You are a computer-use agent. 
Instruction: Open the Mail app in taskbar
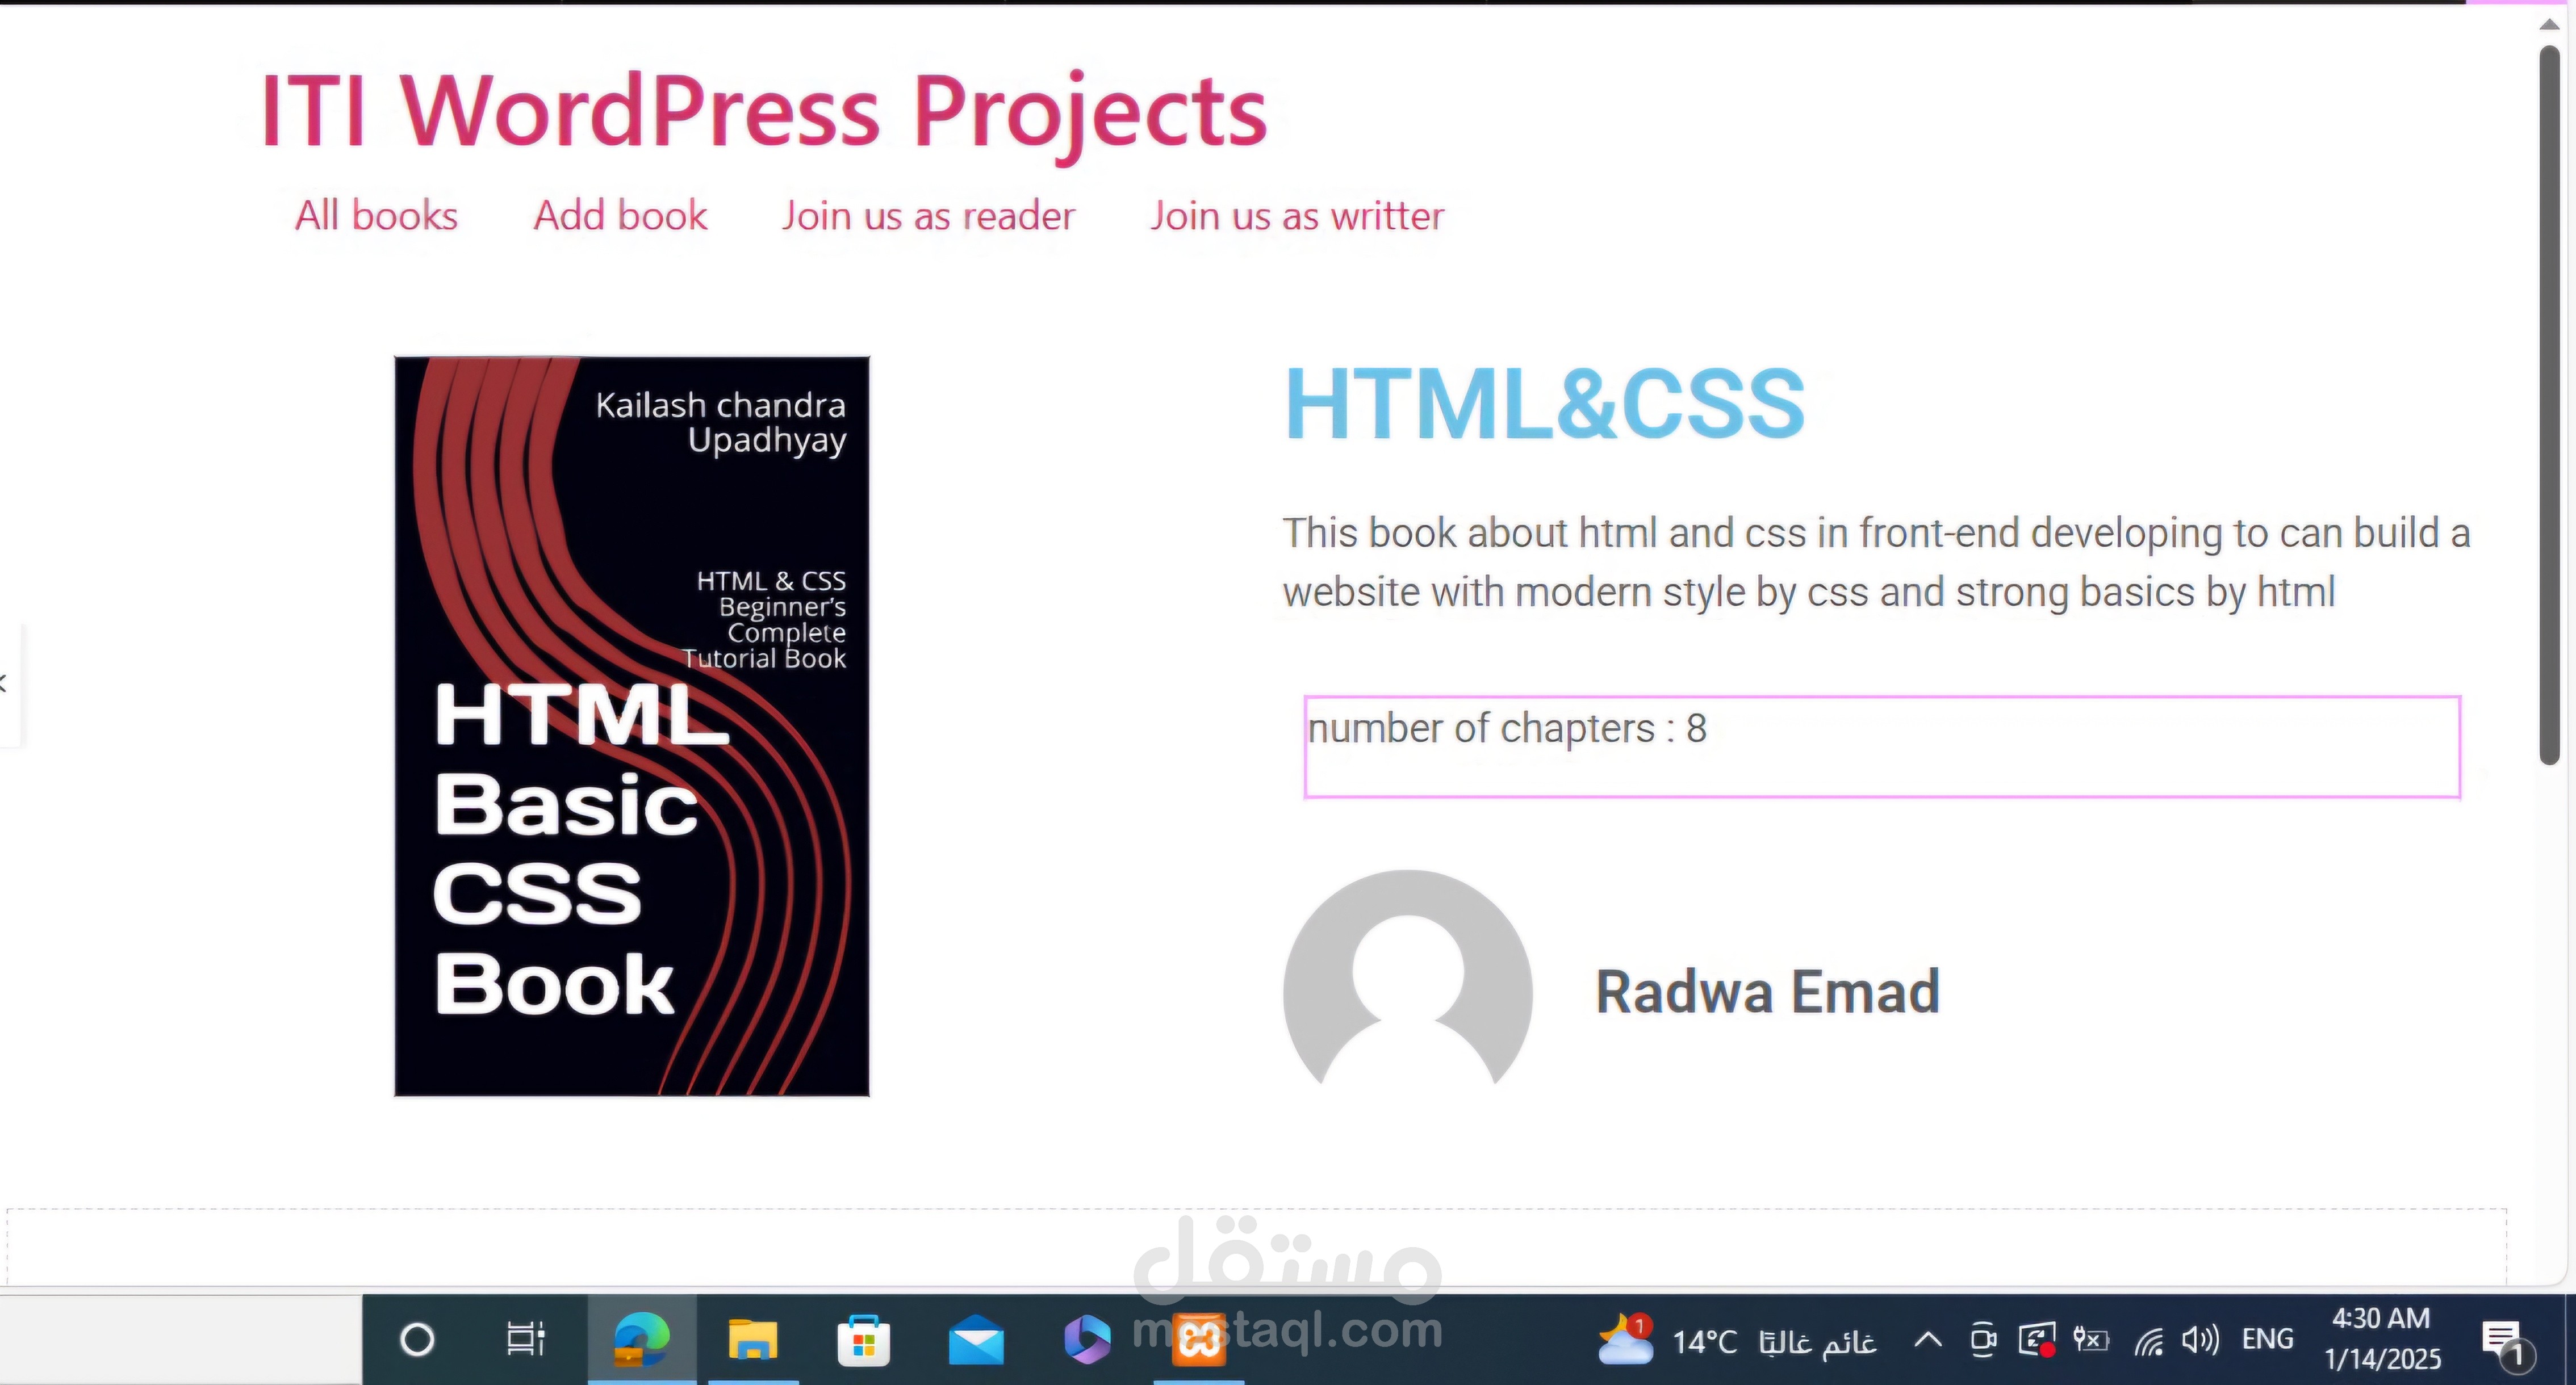pyautogui.click(x=975, y=1339)
